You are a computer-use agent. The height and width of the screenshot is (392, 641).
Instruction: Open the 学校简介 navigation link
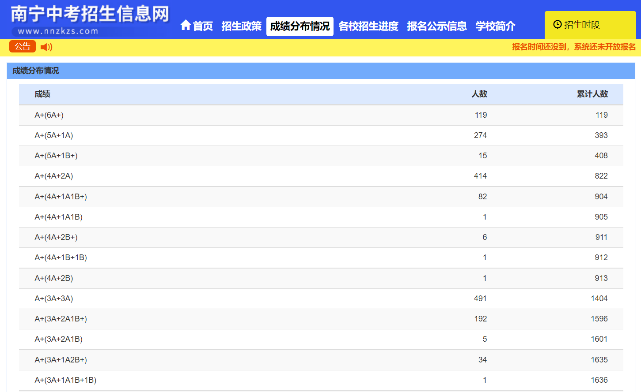coord(495,26)
